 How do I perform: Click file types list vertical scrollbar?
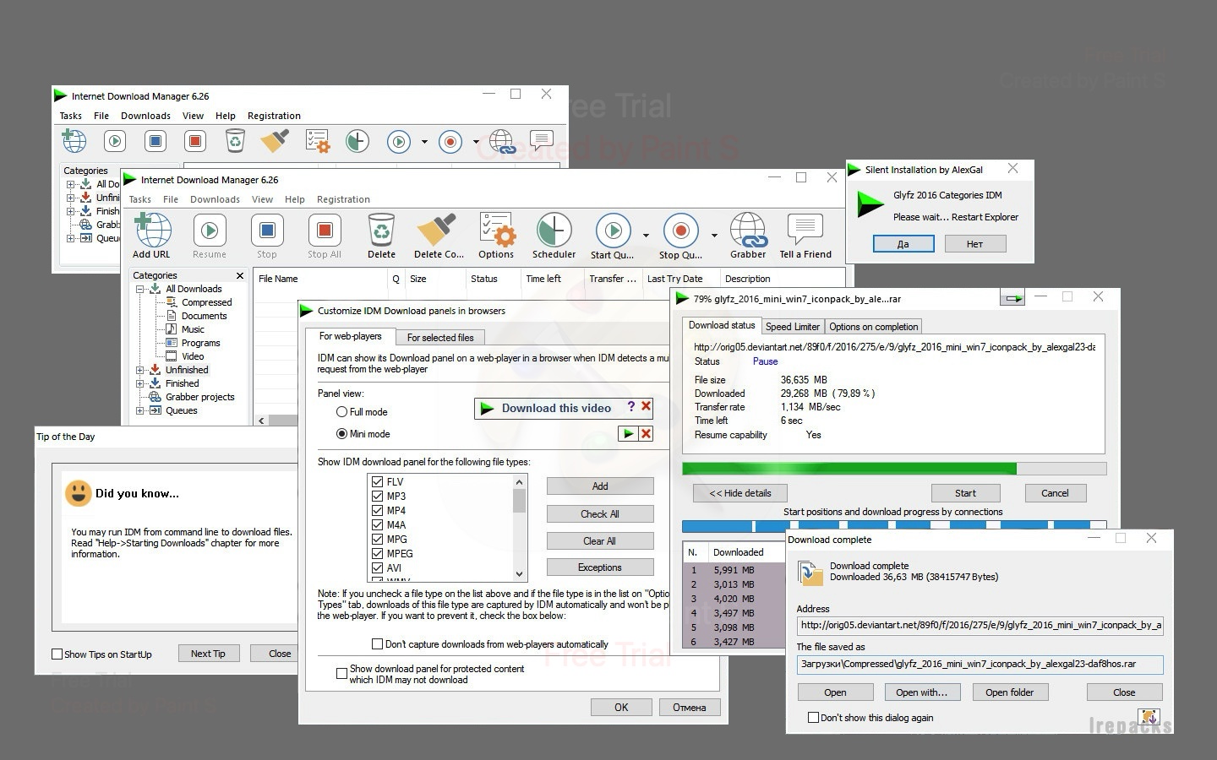(x=520, y=528)
